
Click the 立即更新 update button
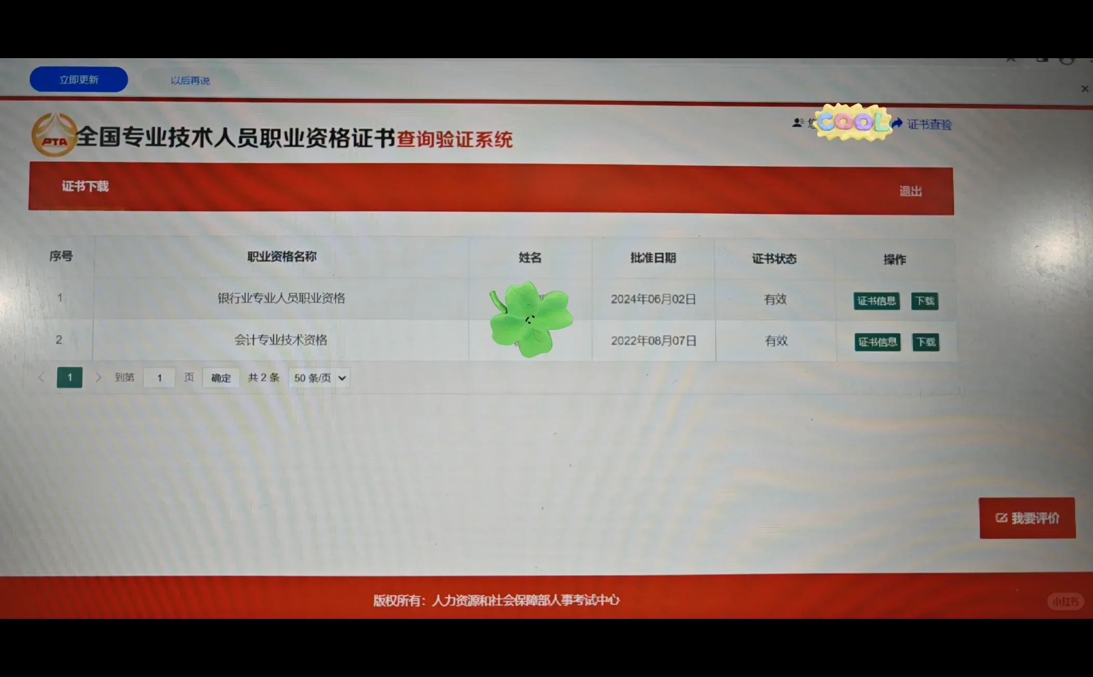click(78, 79)
